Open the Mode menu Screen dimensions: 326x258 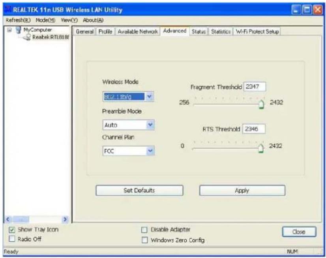point(45,20)
